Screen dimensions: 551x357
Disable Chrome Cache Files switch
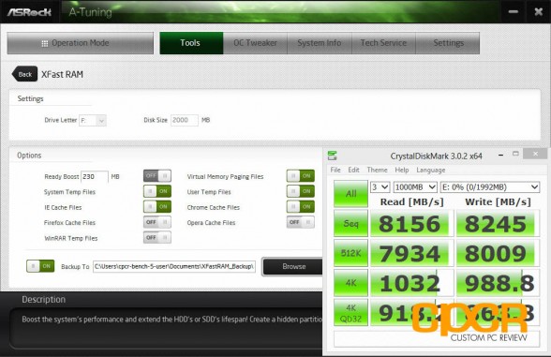pyautogui.click(x=301, y=206)
